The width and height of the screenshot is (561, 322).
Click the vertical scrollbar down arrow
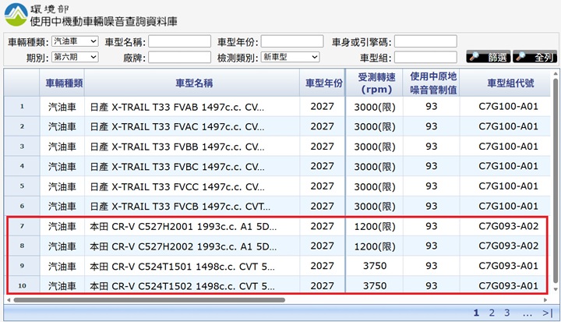(556, 289)
